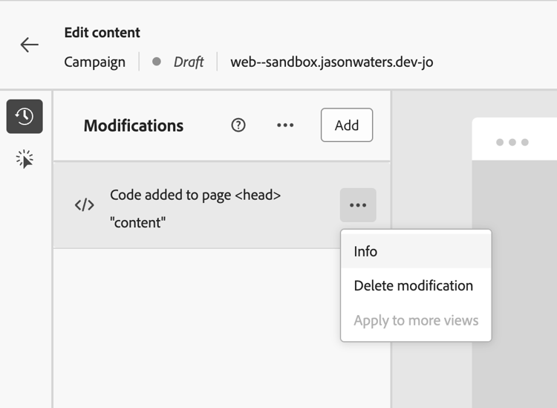Screen dimensions: 557x408
Task: Choose Info from the context menu
Action: point(365,251)
